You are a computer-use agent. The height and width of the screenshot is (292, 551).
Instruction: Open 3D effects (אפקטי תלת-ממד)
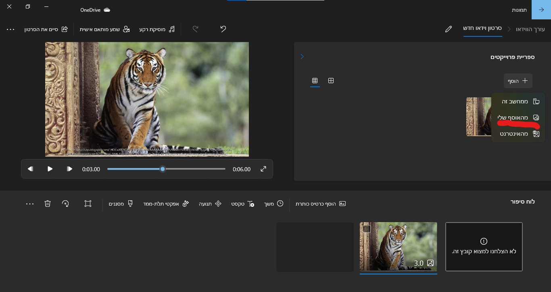tap(166, 204)
